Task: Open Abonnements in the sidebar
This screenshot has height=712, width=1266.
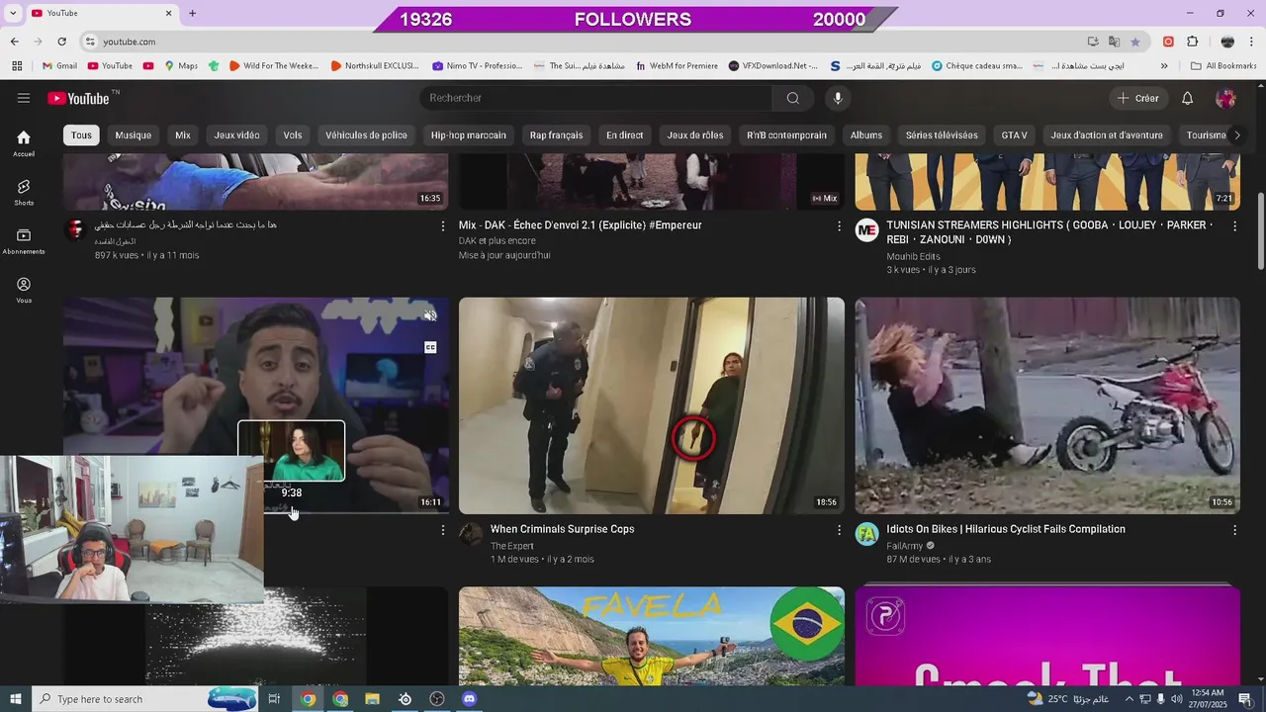Action: pos(24,240)
